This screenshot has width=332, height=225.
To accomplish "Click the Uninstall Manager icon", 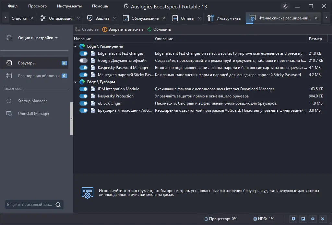I will click(9, 113).
